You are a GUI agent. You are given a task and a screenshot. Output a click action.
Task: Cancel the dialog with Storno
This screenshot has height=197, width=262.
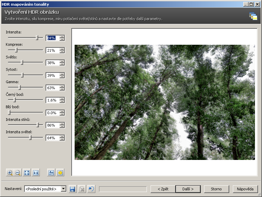click(216, 189)
